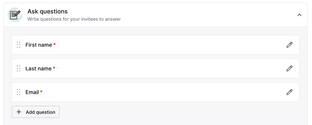Click the Ask questions heading text
This screenshot has height=125, width=312.
(x=47, y=12)
